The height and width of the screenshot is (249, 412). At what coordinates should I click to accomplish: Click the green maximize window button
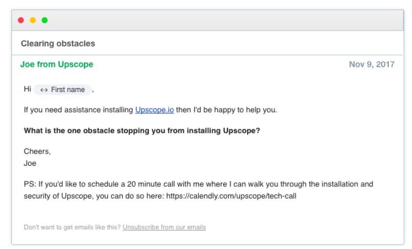click(x=45, y=20)
